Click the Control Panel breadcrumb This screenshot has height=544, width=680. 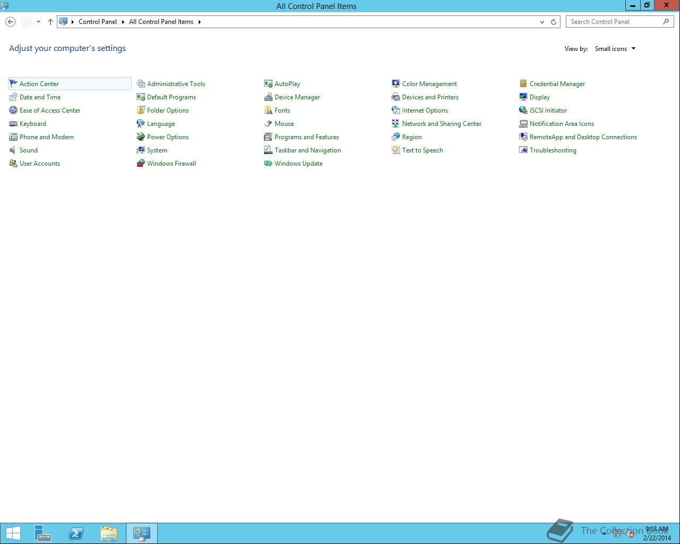point(98,22)
